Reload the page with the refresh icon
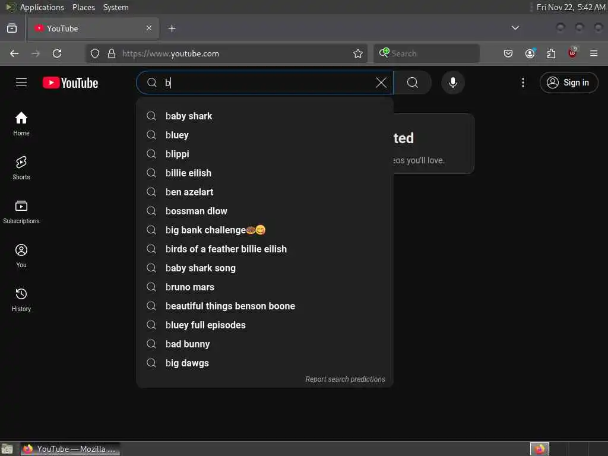Viewport: 608px width, 456px height. (x=57, y=53)
